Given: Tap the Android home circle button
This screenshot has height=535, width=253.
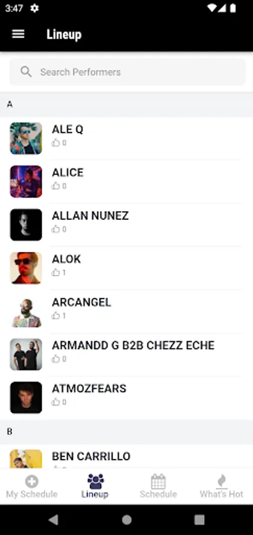Looking at the screenshot, I should click(x=127, y=520).
